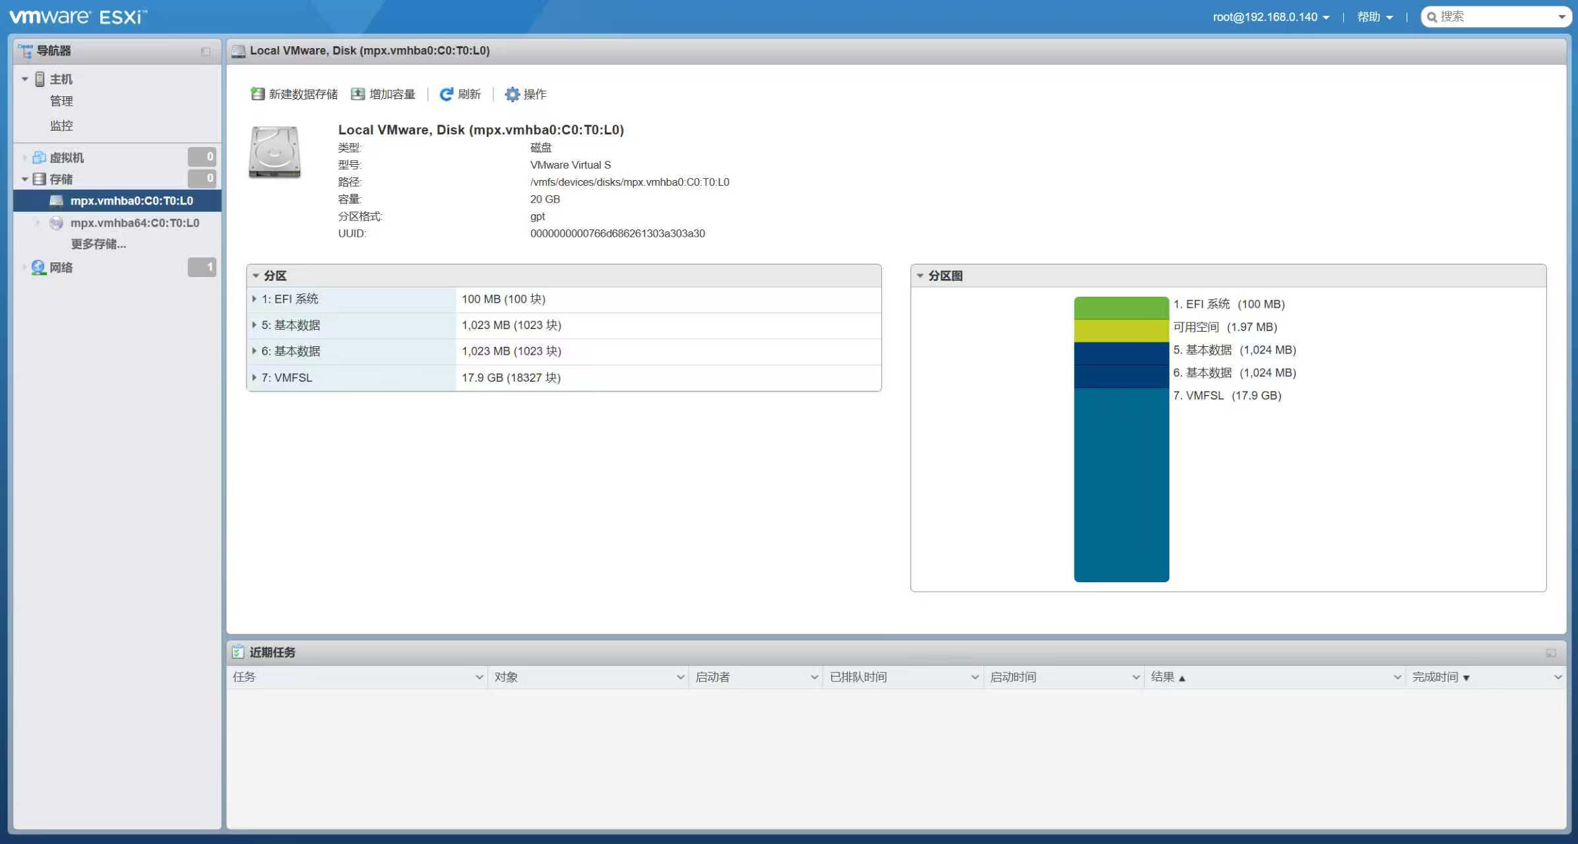Click the search (搜索) input field
Image resolution: width=1578 pixels, height=844 pixels.
coord(1494,17)
